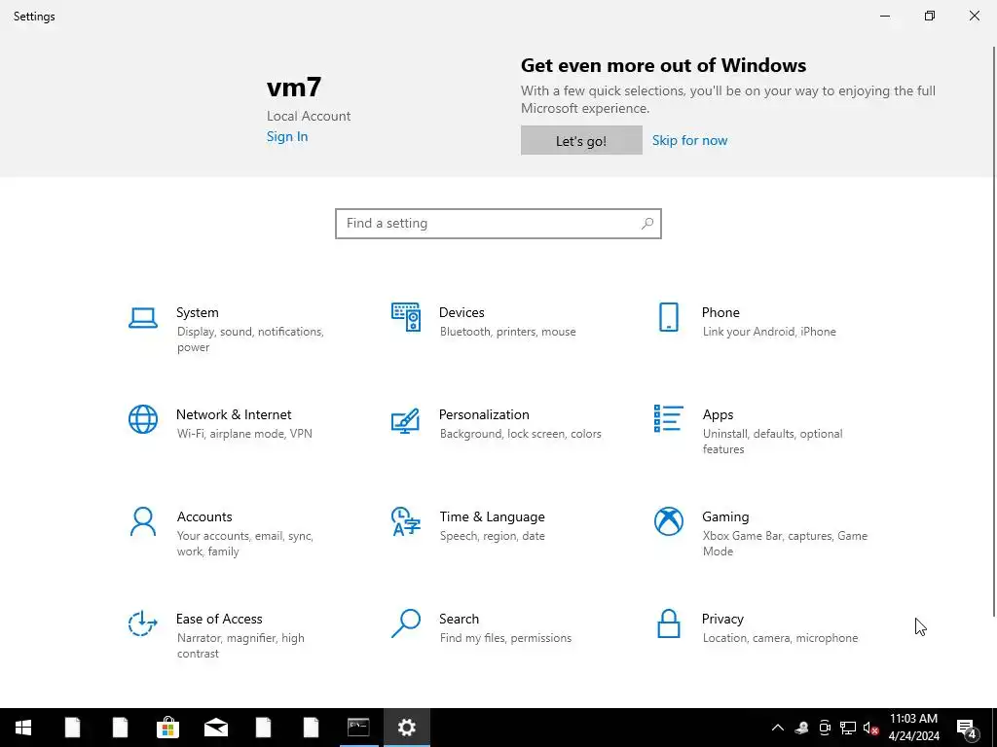This screenshot has width=997, height=747.
Task: Select the Privacy category title
Action: point(722,620)
